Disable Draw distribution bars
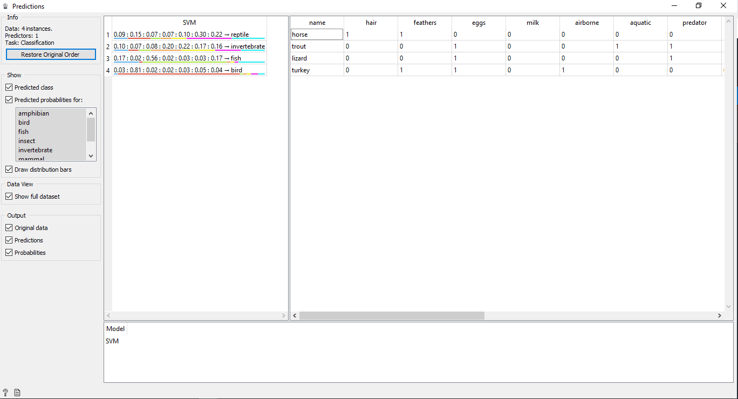The image size is (738, 399). (9, 170)
